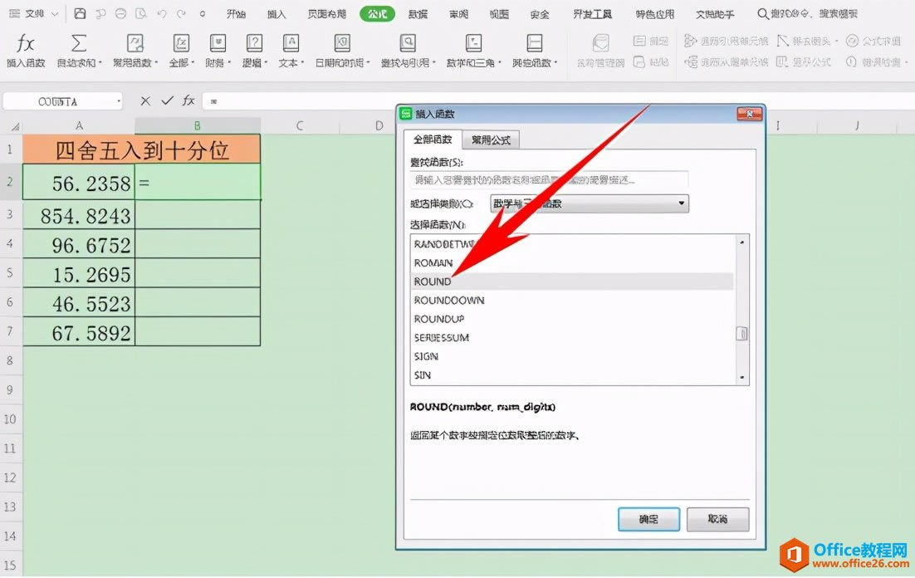Click Remove Arrows (移去箭头)
The image size is (915, 578).
point(806,41)
